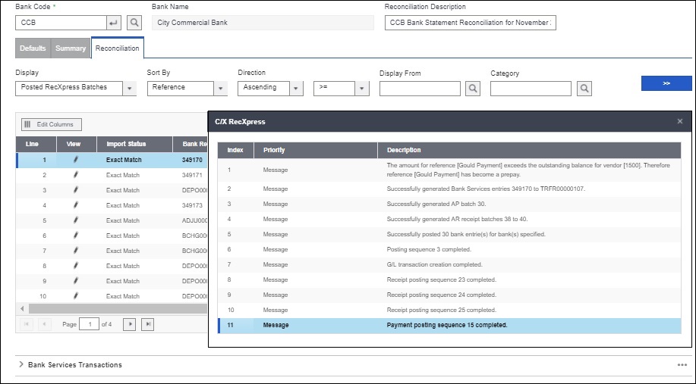The width and height of the screenshot is (696, 384).
Task: Click the Edit Columns button
Action: (52, 124)
